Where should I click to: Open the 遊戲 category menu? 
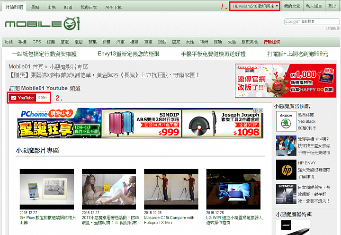coord(162,42)
